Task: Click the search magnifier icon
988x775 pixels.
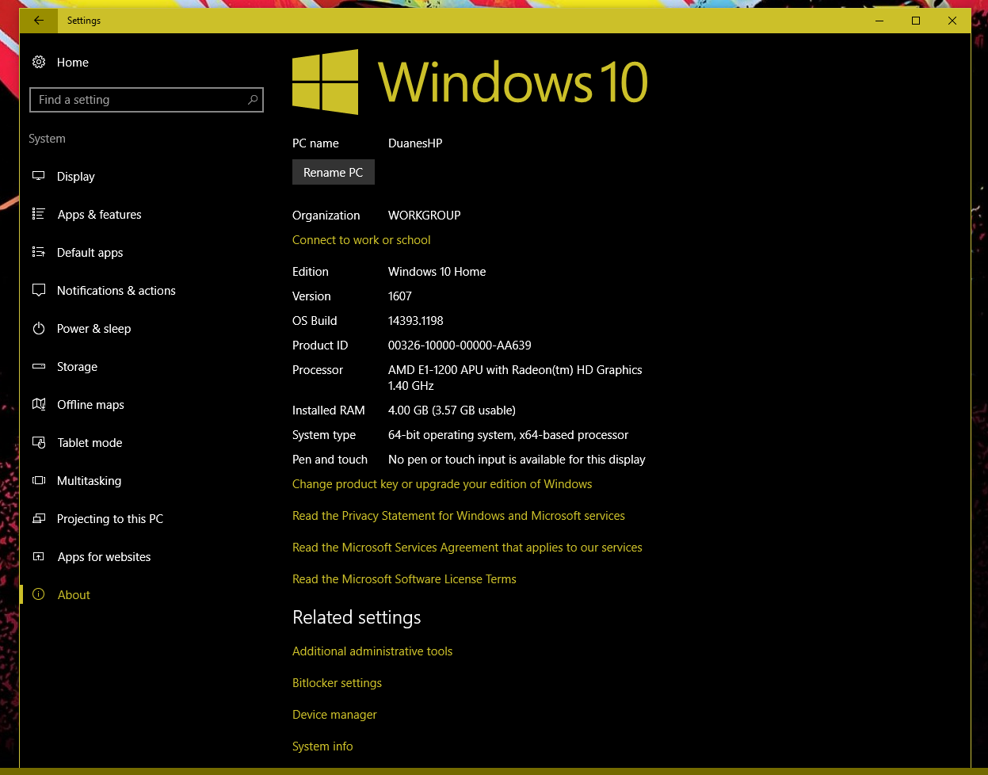Action: [253, 100]
